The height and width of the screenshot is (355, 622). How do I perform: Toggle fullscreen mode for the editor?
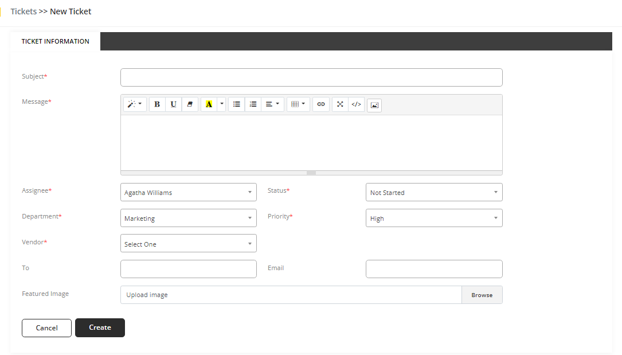point(340,104)
